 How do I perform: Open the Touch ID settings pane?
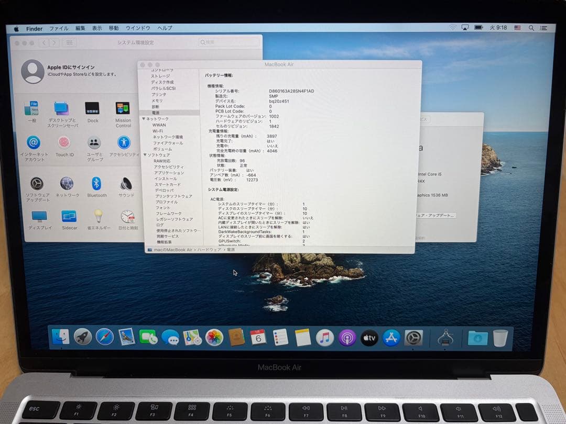[x=64, y=142]
